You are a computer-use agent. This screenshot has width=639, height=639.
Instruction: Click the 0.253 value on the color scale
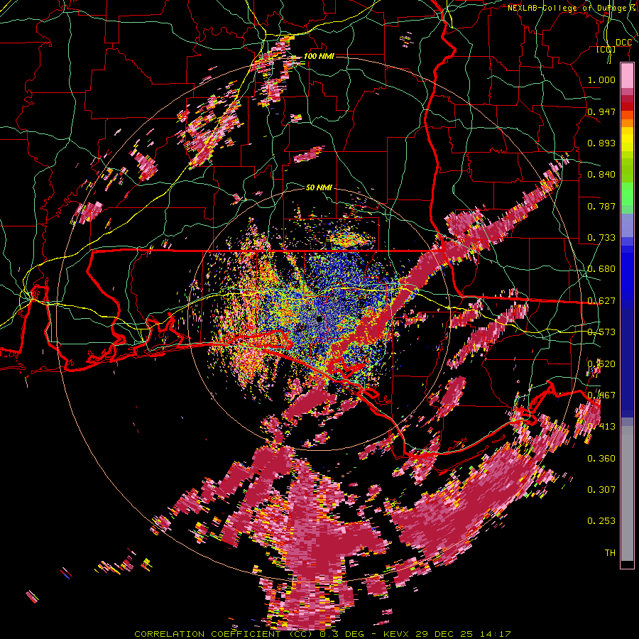tap(601, 521)
